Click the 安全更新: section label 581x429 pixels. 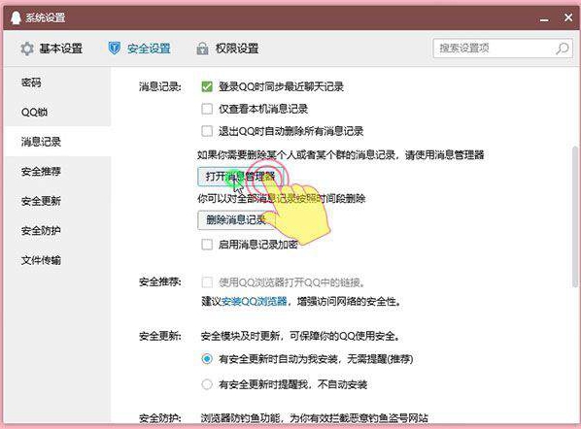(x=160, y=336)
